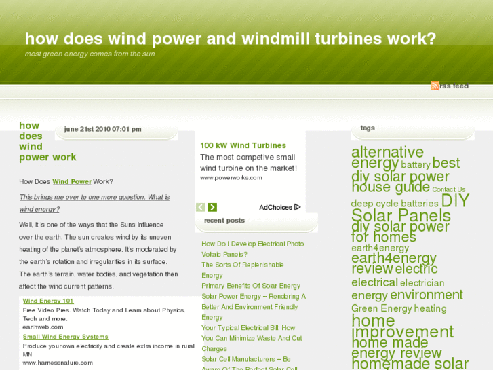Show the next ad with right arrow
493x370 pixels.
pyautogui.click(x=212, y=207)
